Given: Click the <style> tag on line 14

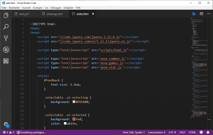Looking at the screenshot, I should pyautogui.click(x=43, y=76).
